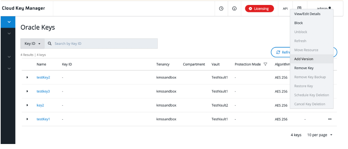The width and height of the screenshot is (348, 149).
Task: Click Remove Key Backup menu entry
Action: pyautogui.click(x=311, y=77)
